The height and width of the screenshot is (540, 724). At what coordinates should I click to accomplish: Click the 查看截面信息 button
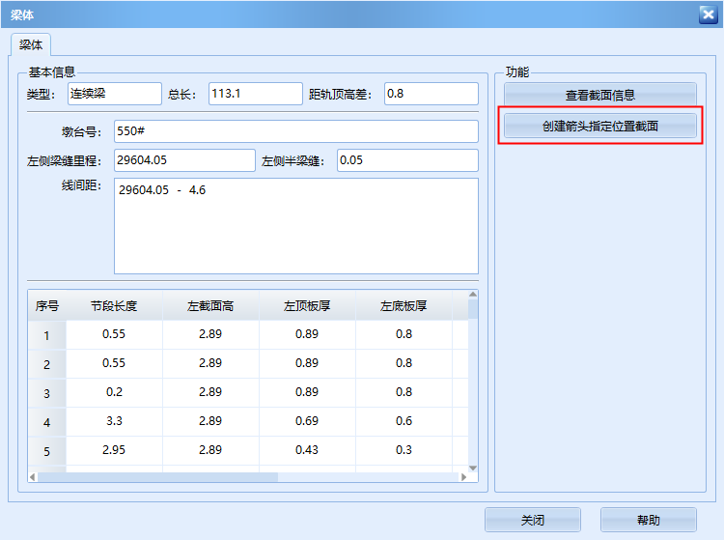599,95
